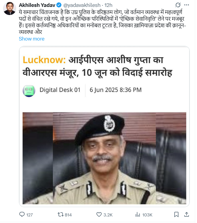Click the Digital Desk 01 avatar icon
197x223 pixels.
29,91
